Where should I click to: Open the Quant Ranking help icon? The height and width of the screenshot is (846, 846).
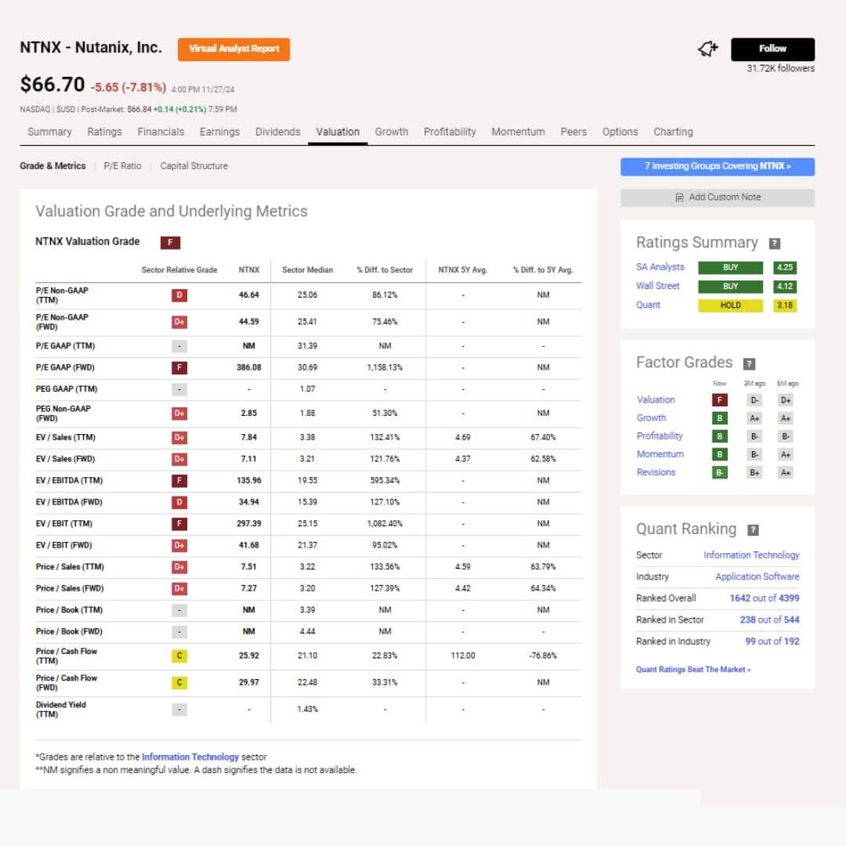pos(753,530)
